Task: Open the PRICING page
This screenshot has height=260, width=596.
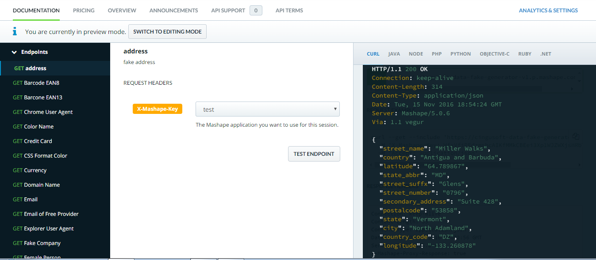Action: (x=83, y=10)
